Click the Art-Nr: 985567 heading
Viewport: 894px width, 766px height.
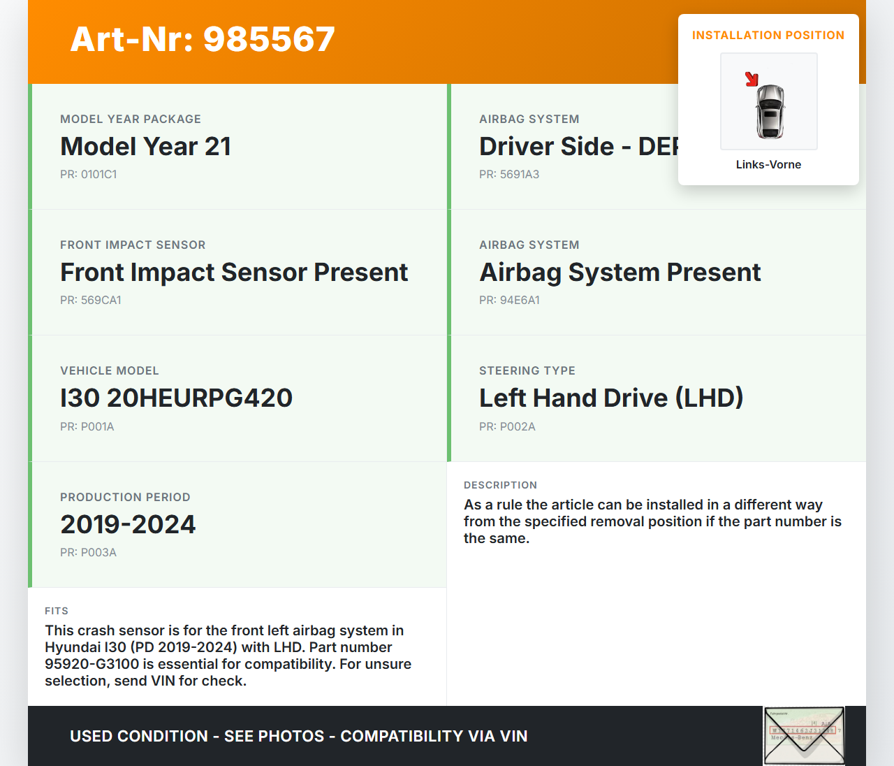pyautogui.click(x=203, y=39)
